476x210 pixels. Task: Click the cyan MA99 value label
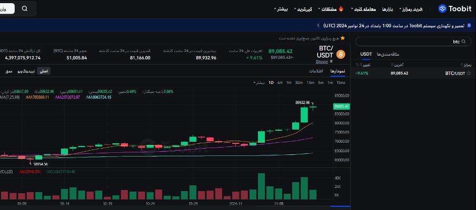tap(98, 97)
